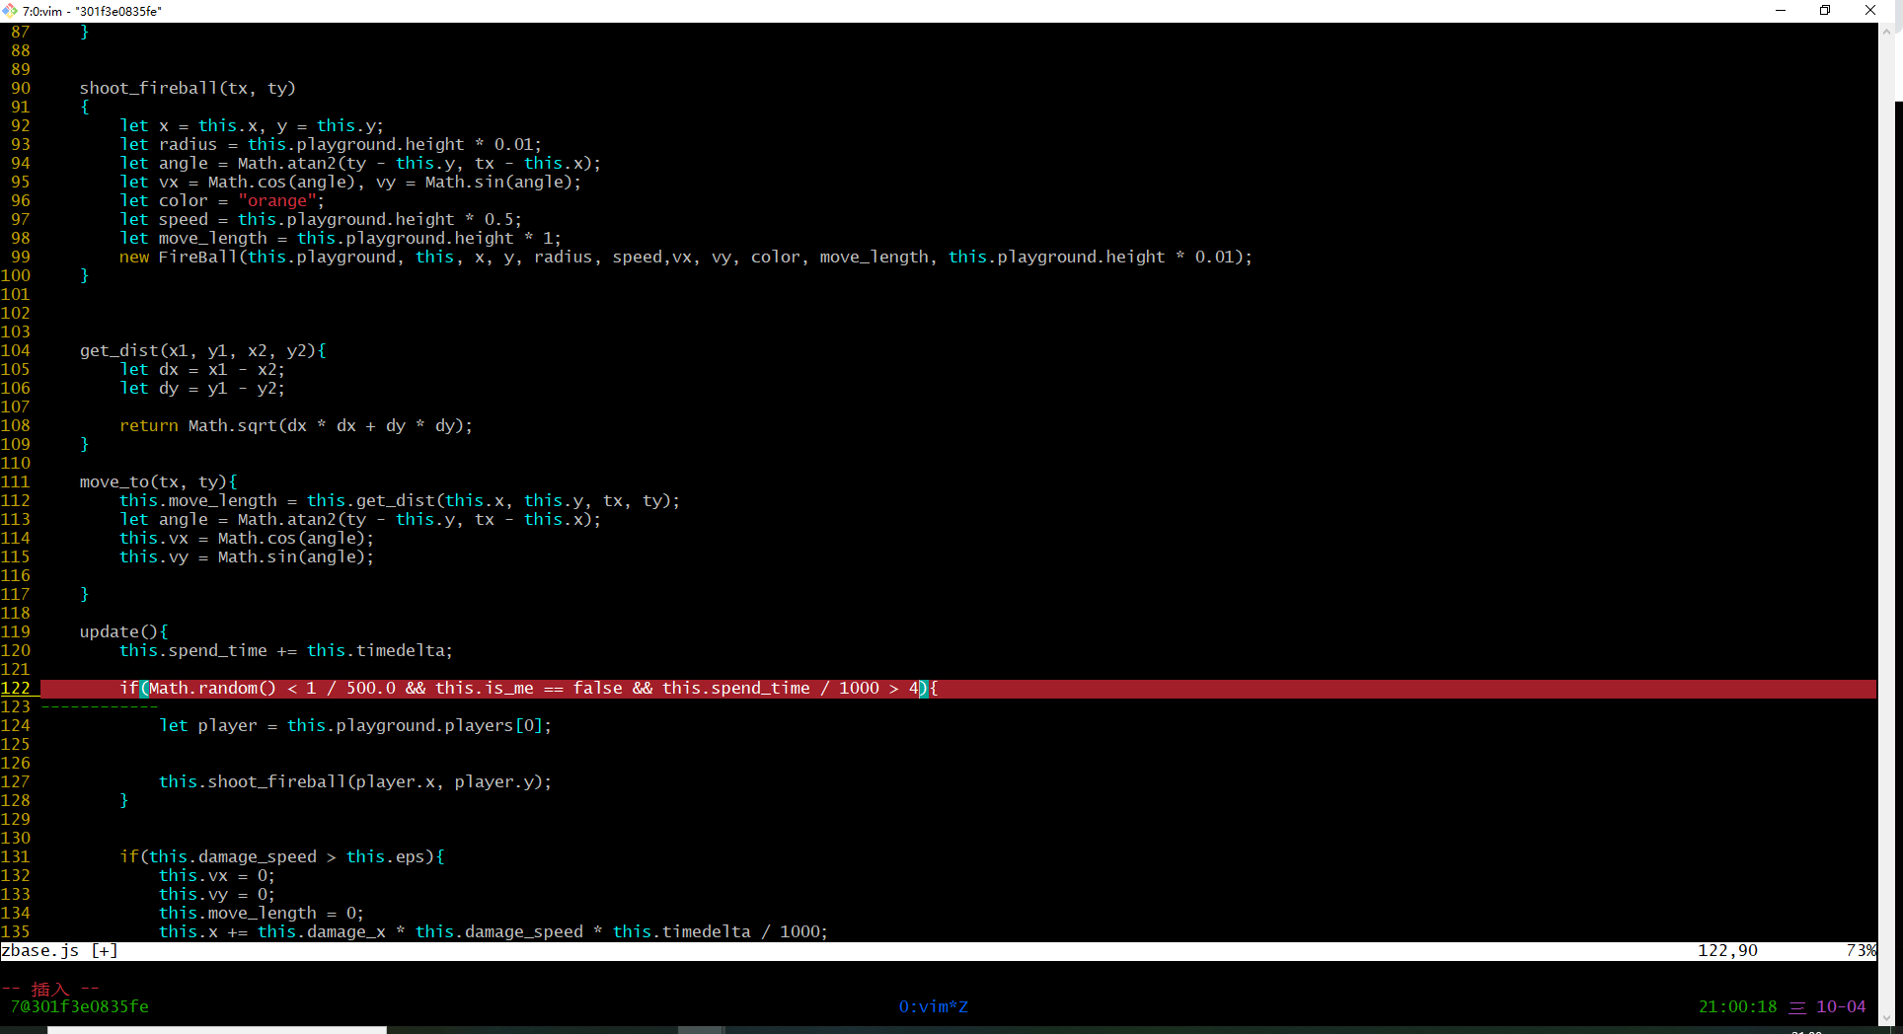Minimize the vim terminal window
The height and width of the screenshot is (1034, 1903).
click(x=1781, y=11)
